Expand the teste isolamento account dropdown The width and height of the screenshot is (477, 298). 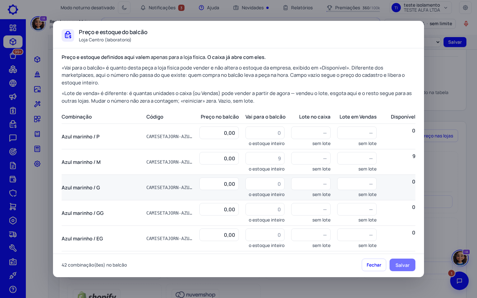[421, 8]
